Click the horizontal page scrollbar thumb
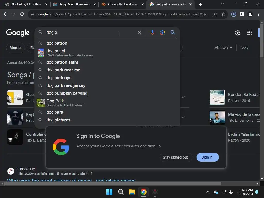 (112, 183)
